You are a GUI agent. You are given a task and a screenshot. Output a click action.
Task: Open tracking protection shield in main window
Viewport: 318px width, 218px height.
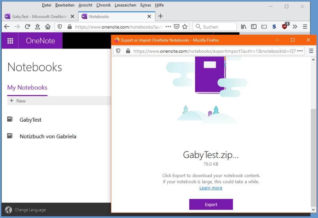(60, 27)
